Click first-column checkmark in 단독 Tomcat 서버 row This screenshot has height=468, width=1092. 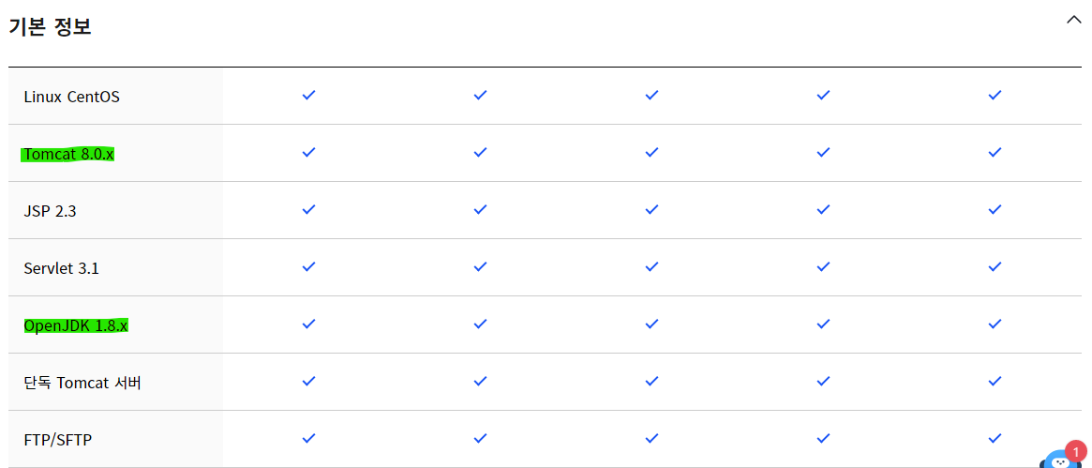click(308, 382)
